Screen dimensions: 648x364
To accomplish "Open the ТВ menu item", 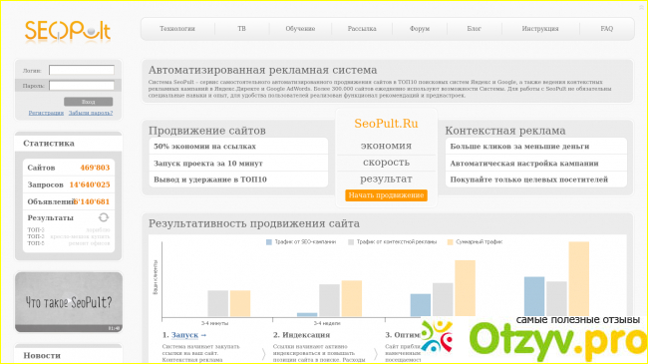I will (x=242, y=29).
